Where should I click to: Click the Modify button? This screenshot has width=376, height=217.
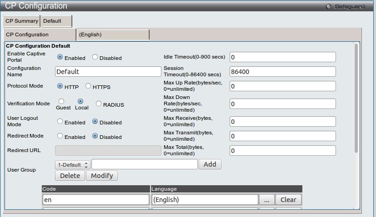(102, 176)
